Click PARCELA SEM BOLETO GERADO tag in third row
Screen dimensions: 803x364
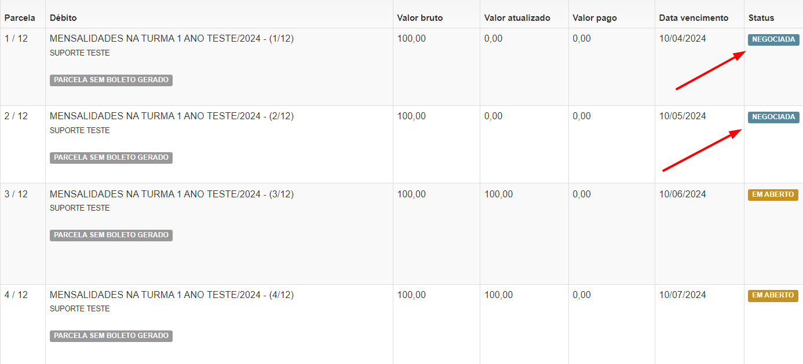111,236
